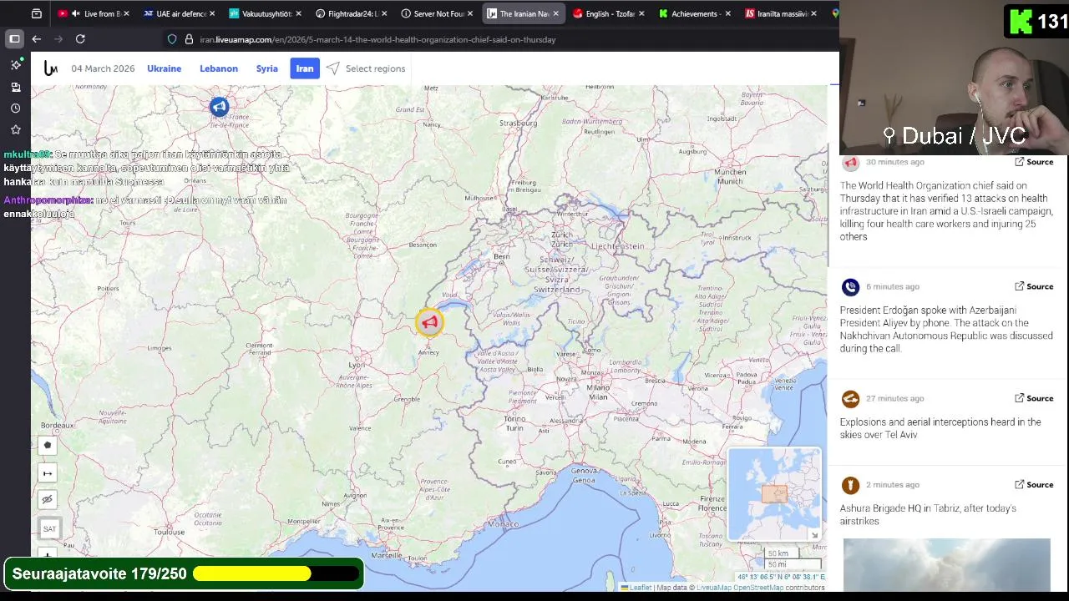Collapse the minimap with its corner arrow
This screenshot has height=601, width=1069.
pos(813,534)
